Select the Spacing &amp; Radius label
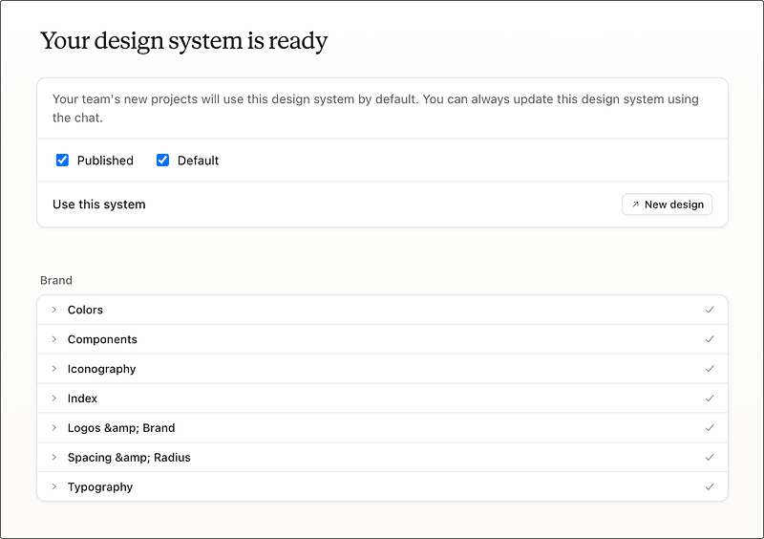Viewport: 764px width, 539px height. [x=129, y=458]
